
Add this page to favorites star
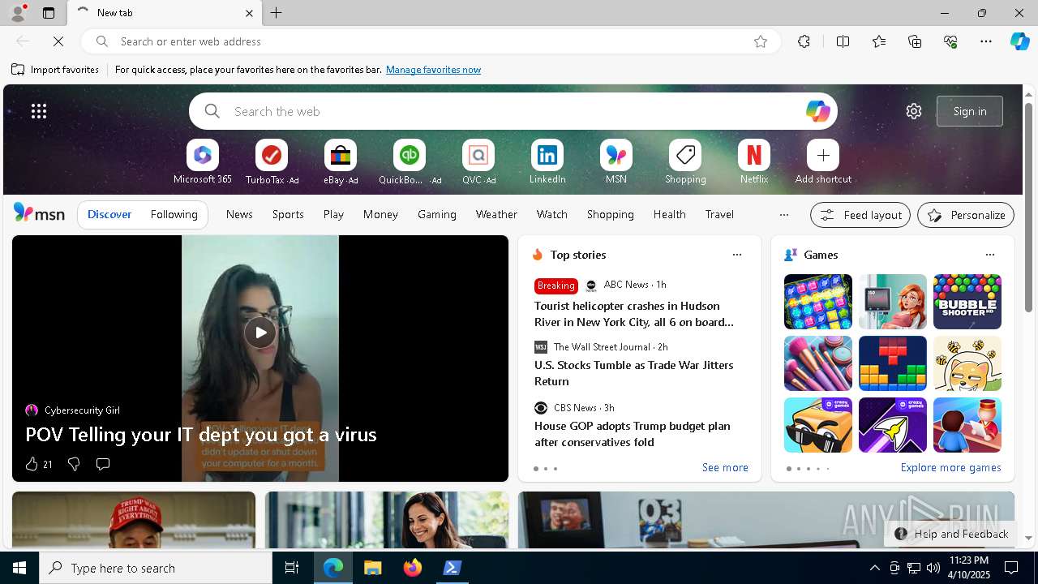tap(761, 41)
